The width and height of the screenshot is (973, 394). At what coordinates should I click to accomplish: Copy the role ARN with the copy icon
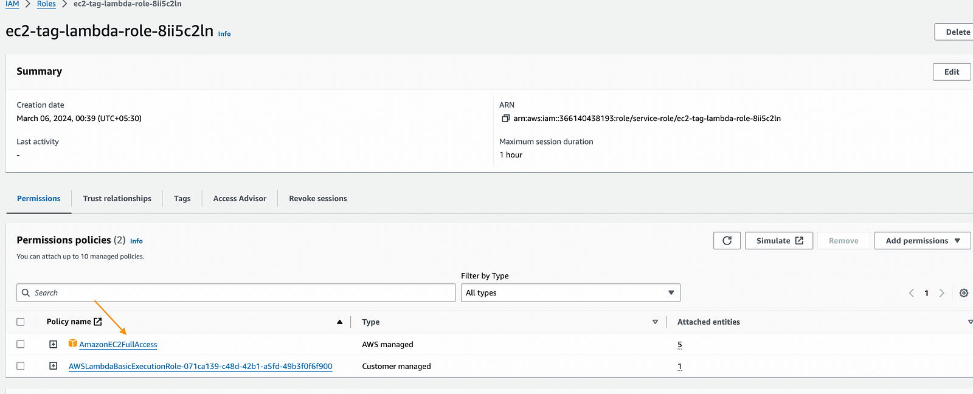click(505, 119)
